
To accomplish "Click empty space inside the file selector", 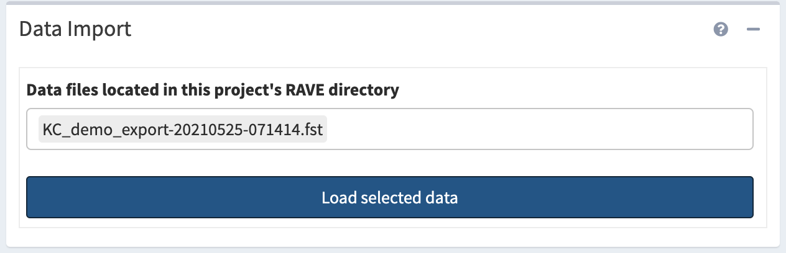I will [535, 130].
